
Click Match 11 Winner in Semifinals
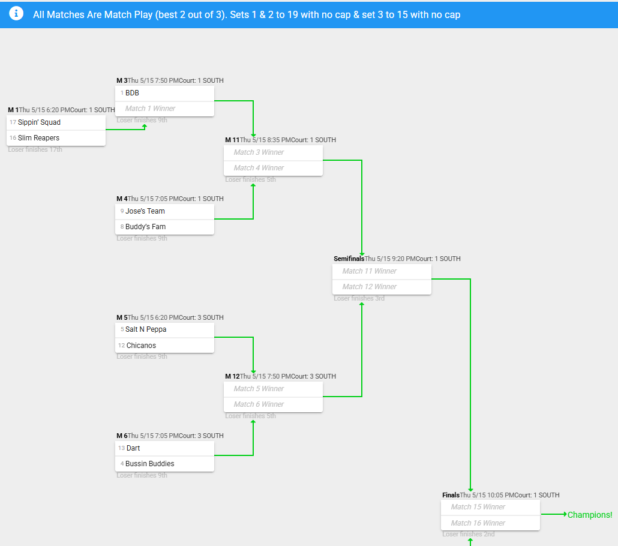click(369, 271)
